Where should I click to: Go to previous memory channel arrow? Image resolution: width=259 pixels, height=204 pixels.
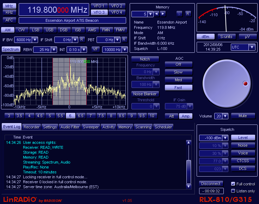click(156, 14)
